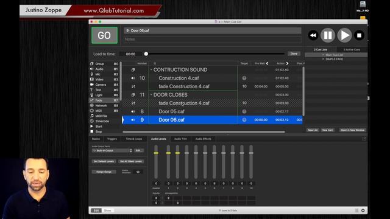Switch to the Triggers inspector tab
The image size is (390, 219).
pos(112,139)
